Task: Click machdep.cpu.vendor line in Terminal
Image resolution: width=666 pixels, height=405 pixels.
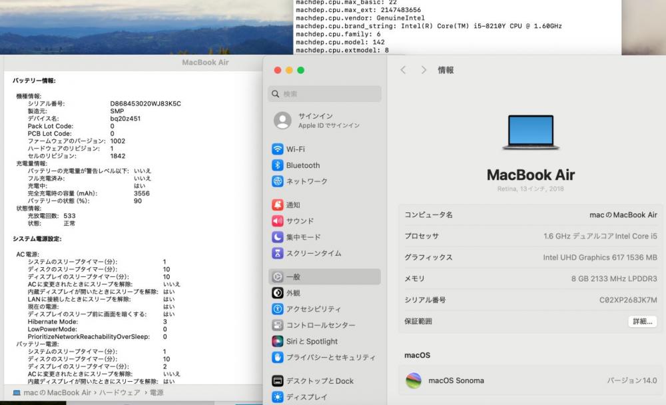Action: [x=360, y=18]
